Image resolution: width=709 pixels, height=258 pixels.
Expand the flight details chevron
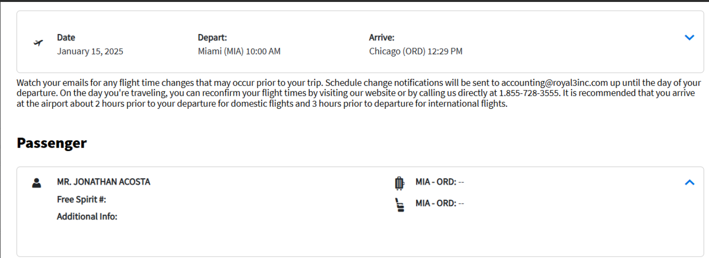[689, 37]
